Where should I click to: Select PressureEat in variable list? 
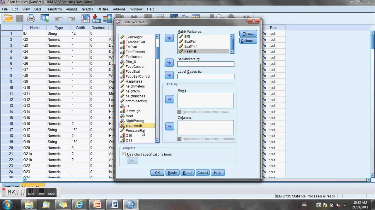pos(135,131)
